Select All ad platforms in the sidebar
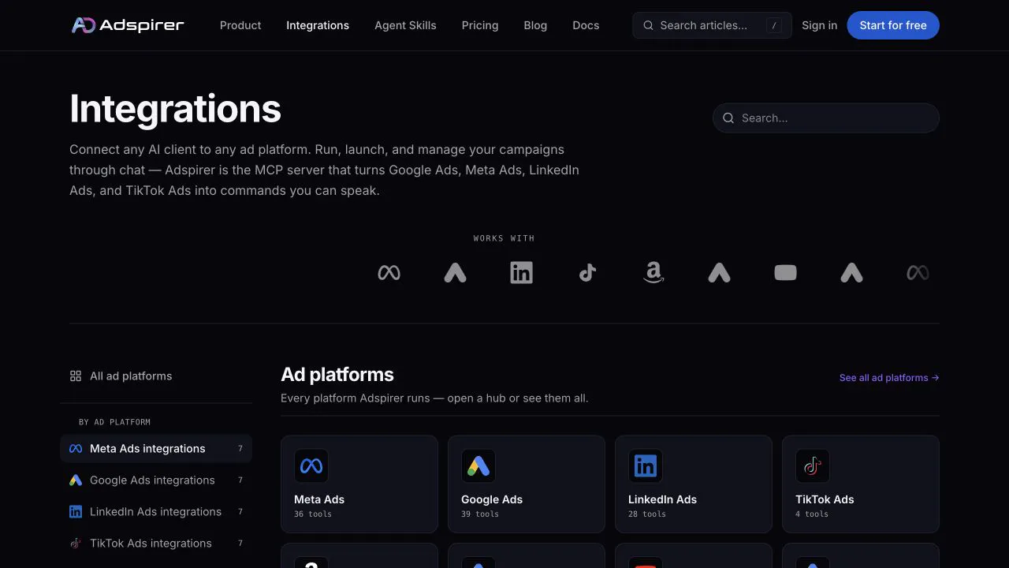 coord(156,376)
